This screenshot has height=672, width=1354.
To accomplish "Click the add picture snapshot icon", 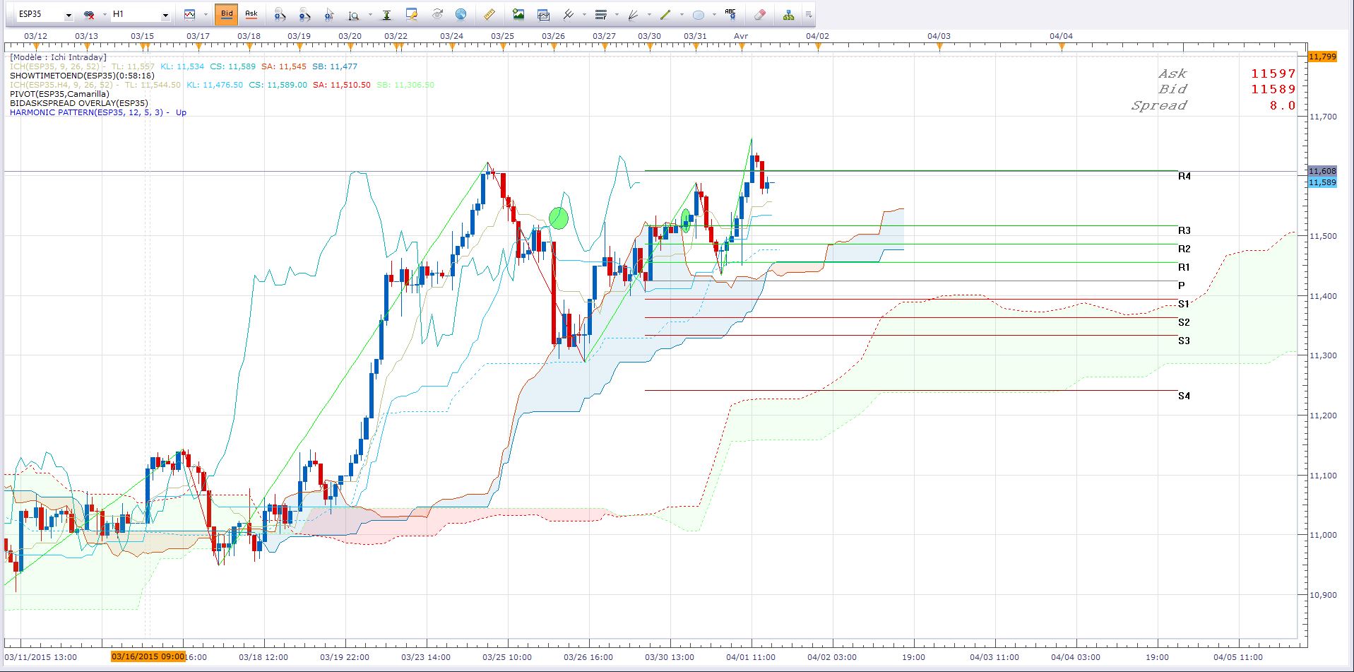I will [518, 14].
